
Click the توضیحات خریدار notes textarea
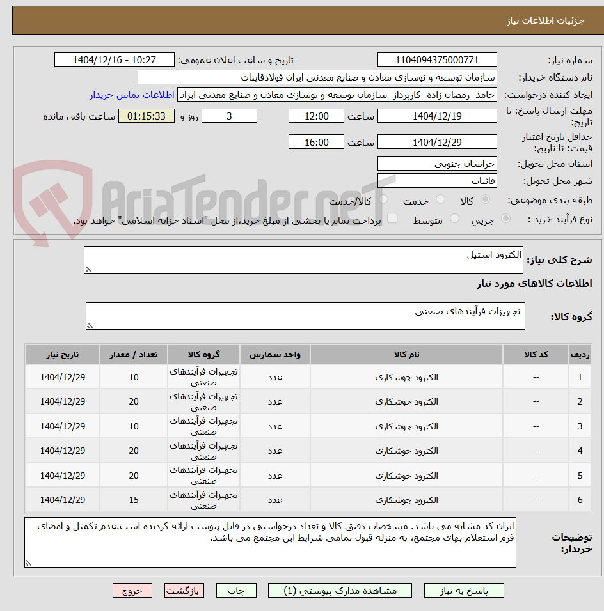270,542
